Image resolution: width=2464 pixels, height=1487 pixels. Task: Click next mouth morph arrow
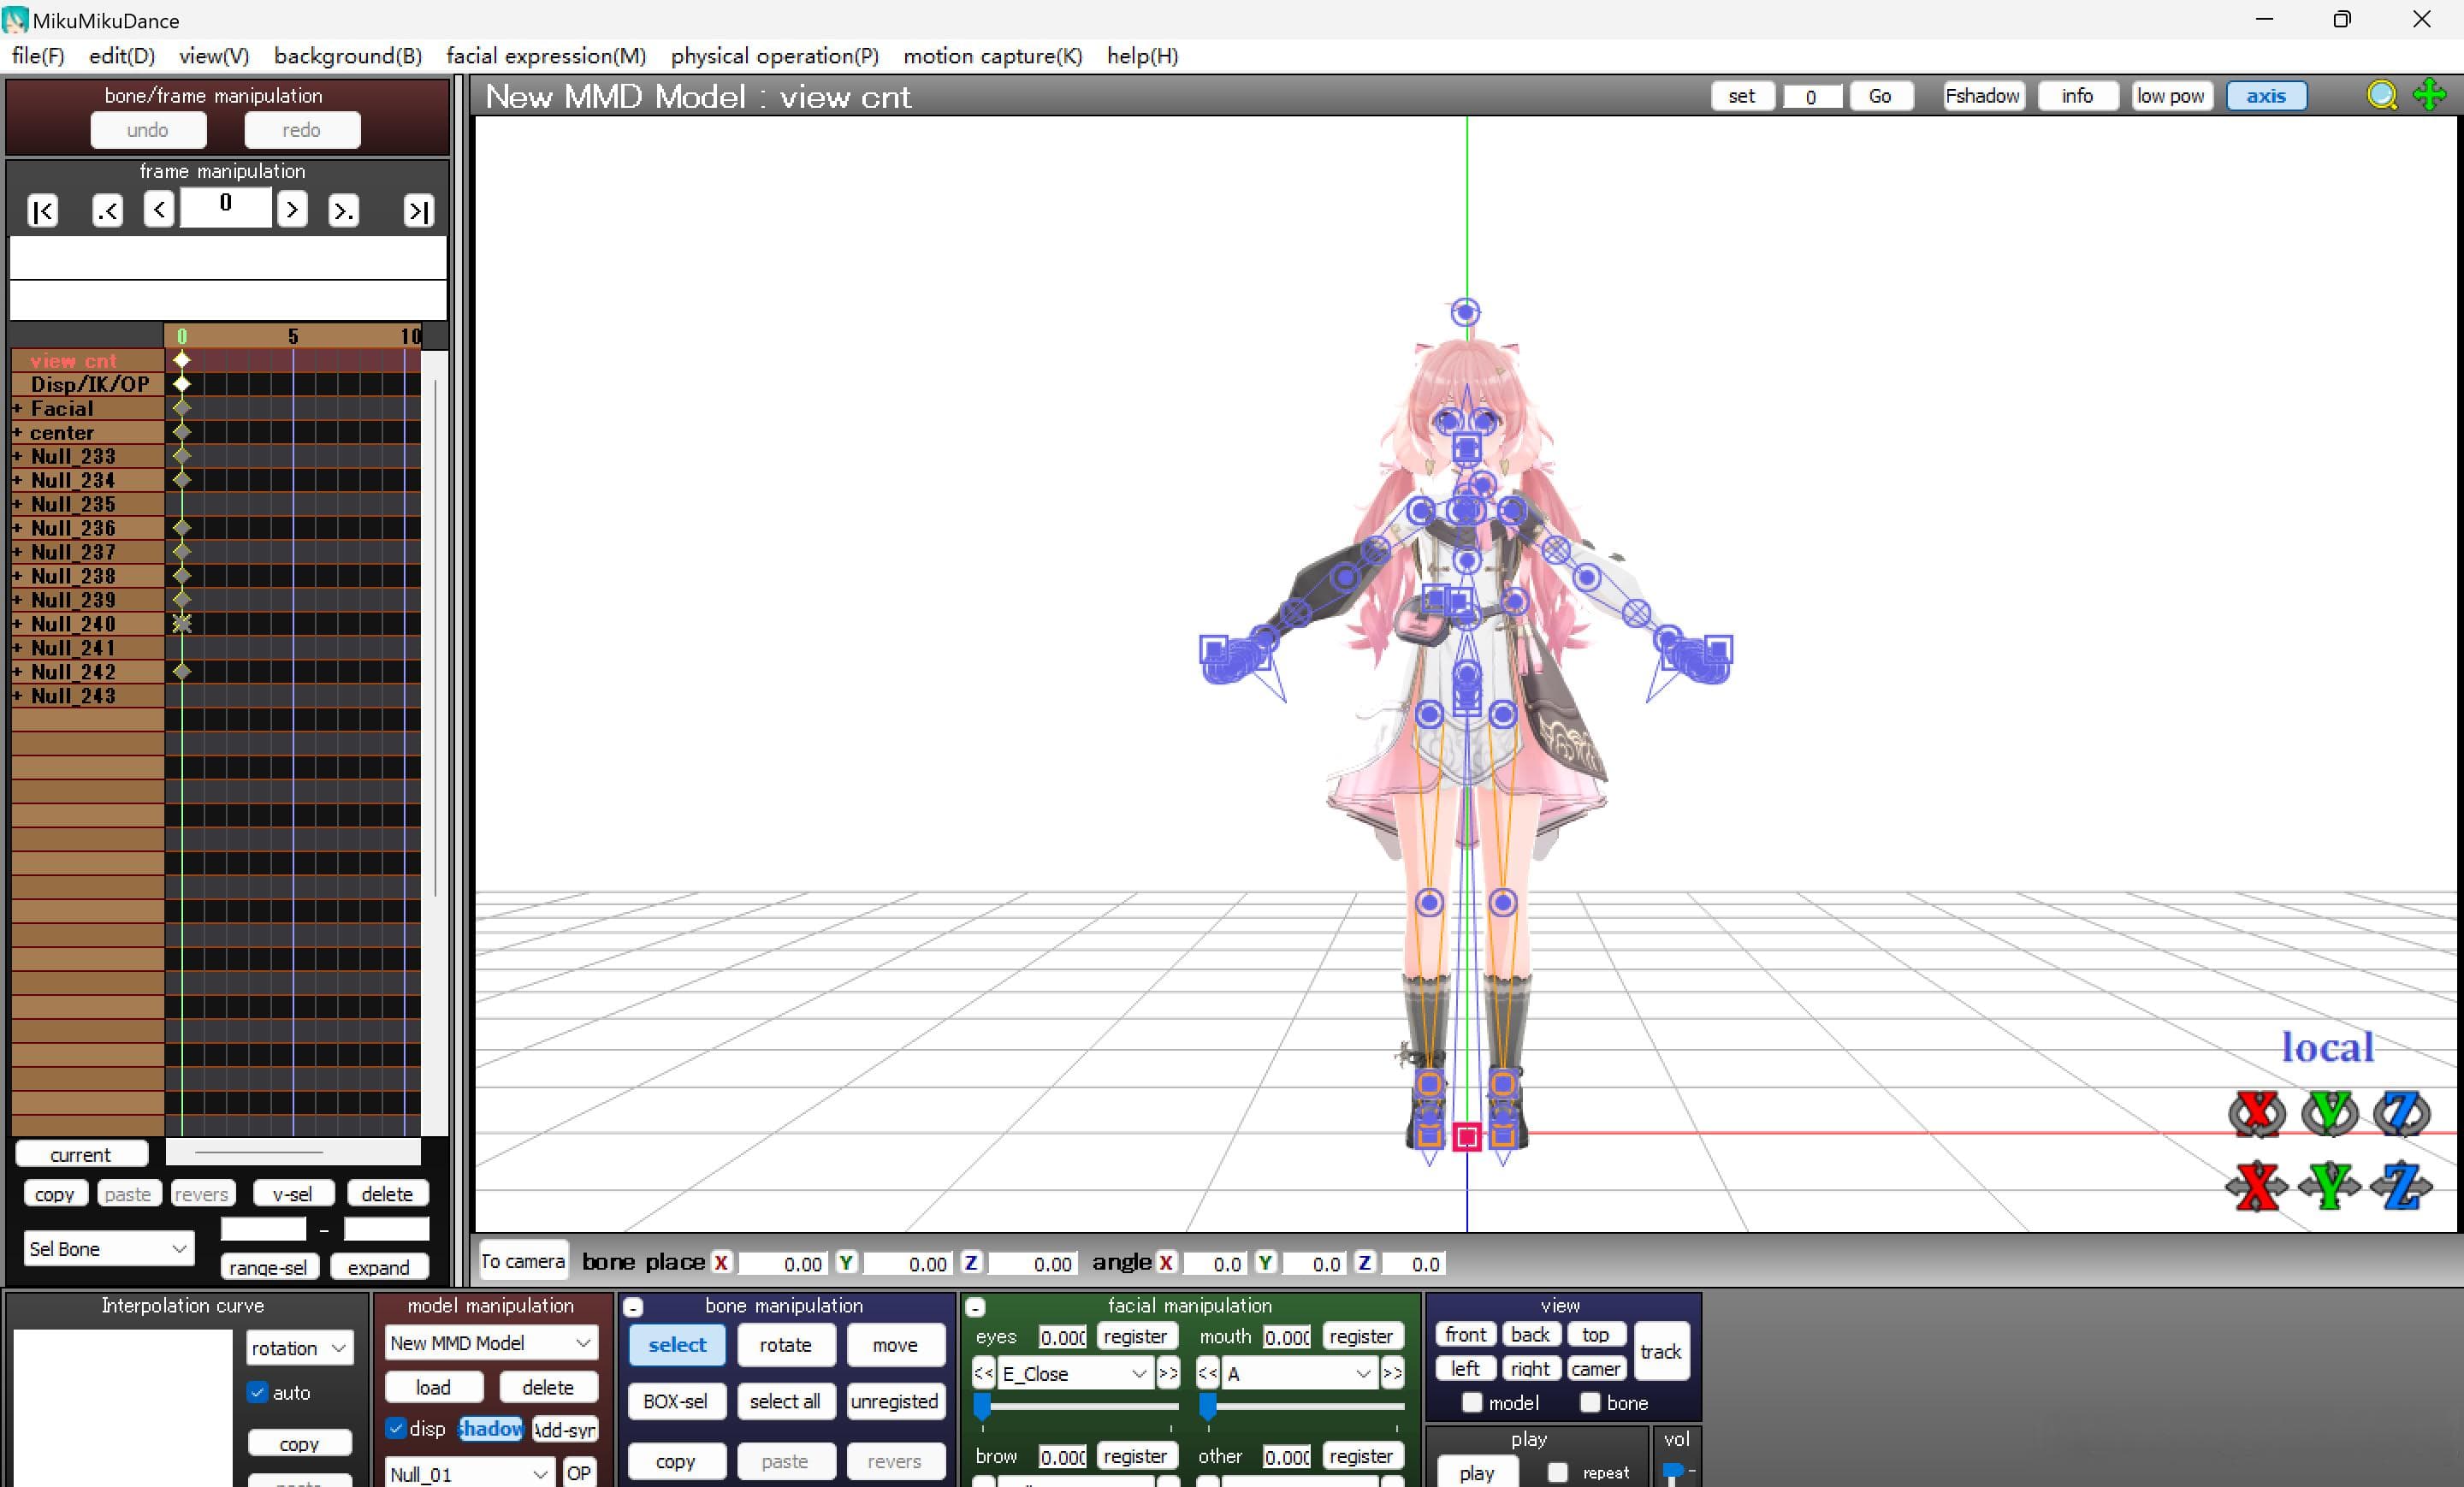coord(1391,1373)
